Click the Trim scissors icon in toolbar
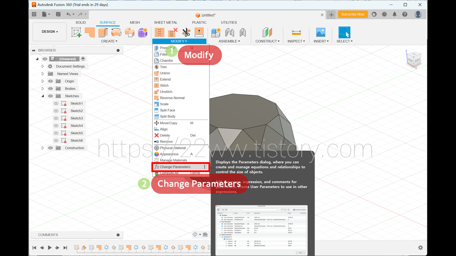 (x=186, y=32)
